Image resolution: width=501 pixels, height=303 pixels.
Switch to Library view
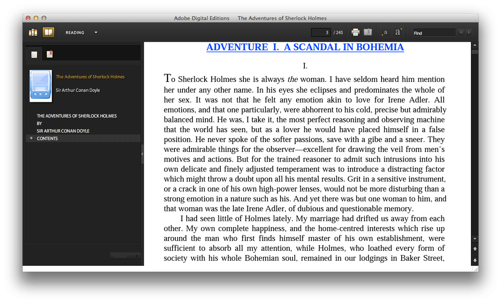(33, 32)
